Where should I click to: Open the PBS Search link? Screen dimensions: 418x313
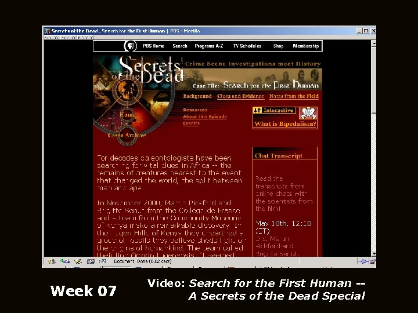(180, 46)
